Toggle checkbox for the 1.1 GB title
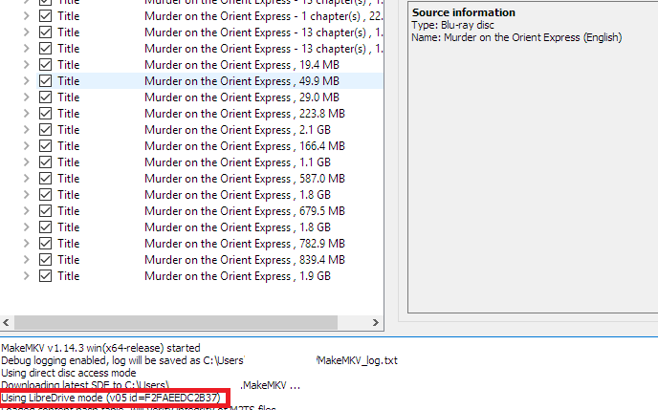The image size is (658, 410). tap(45, 162)
